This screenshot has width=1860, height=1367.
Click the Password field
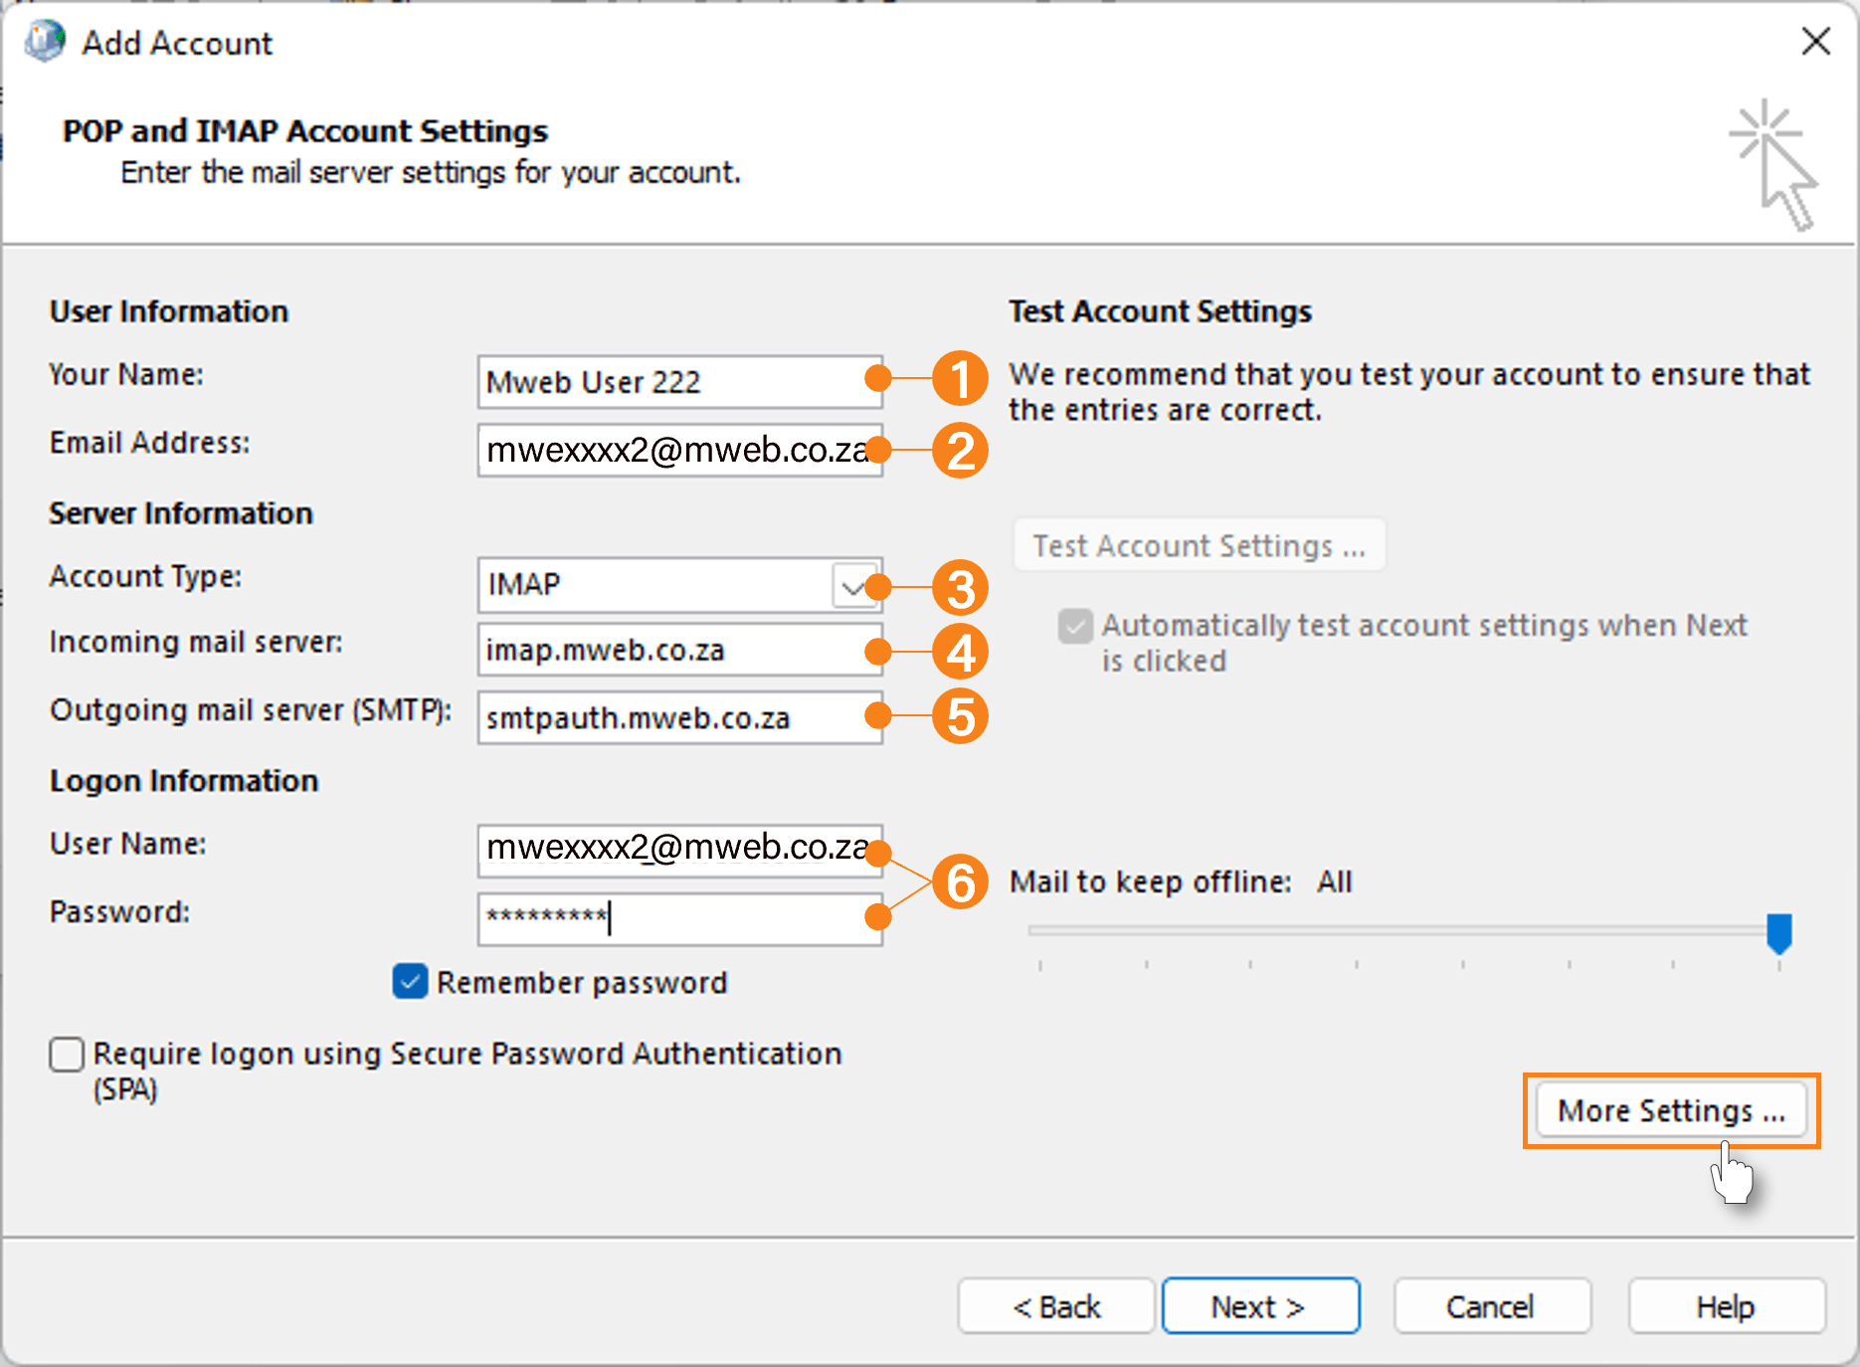[x=679, y=917]
